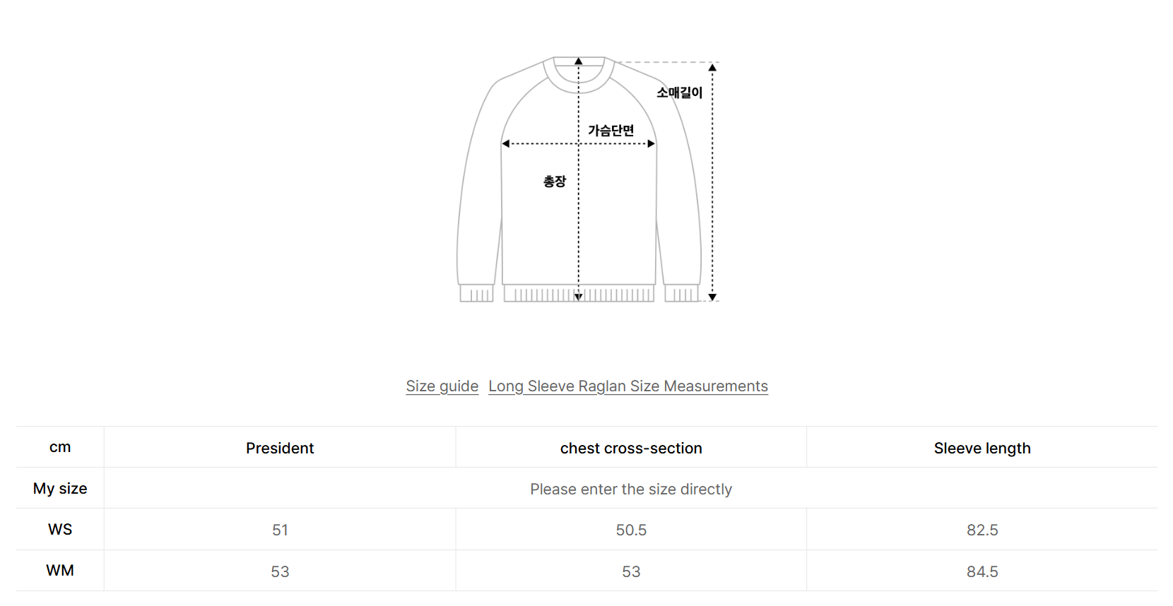
Task: Click the WS sleeve length value 82.5
Action: [982, 530]
